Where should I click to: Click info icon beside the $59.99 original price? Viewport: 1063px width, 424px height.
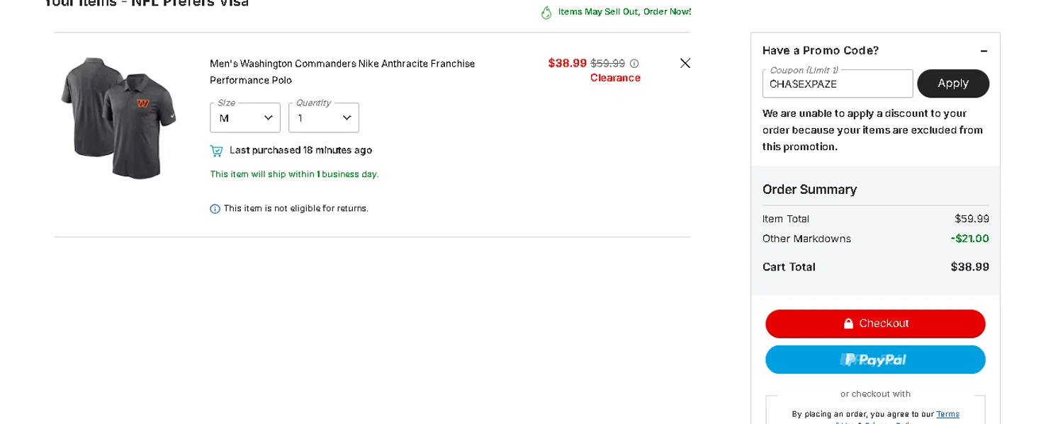click(x=634, y=64)
